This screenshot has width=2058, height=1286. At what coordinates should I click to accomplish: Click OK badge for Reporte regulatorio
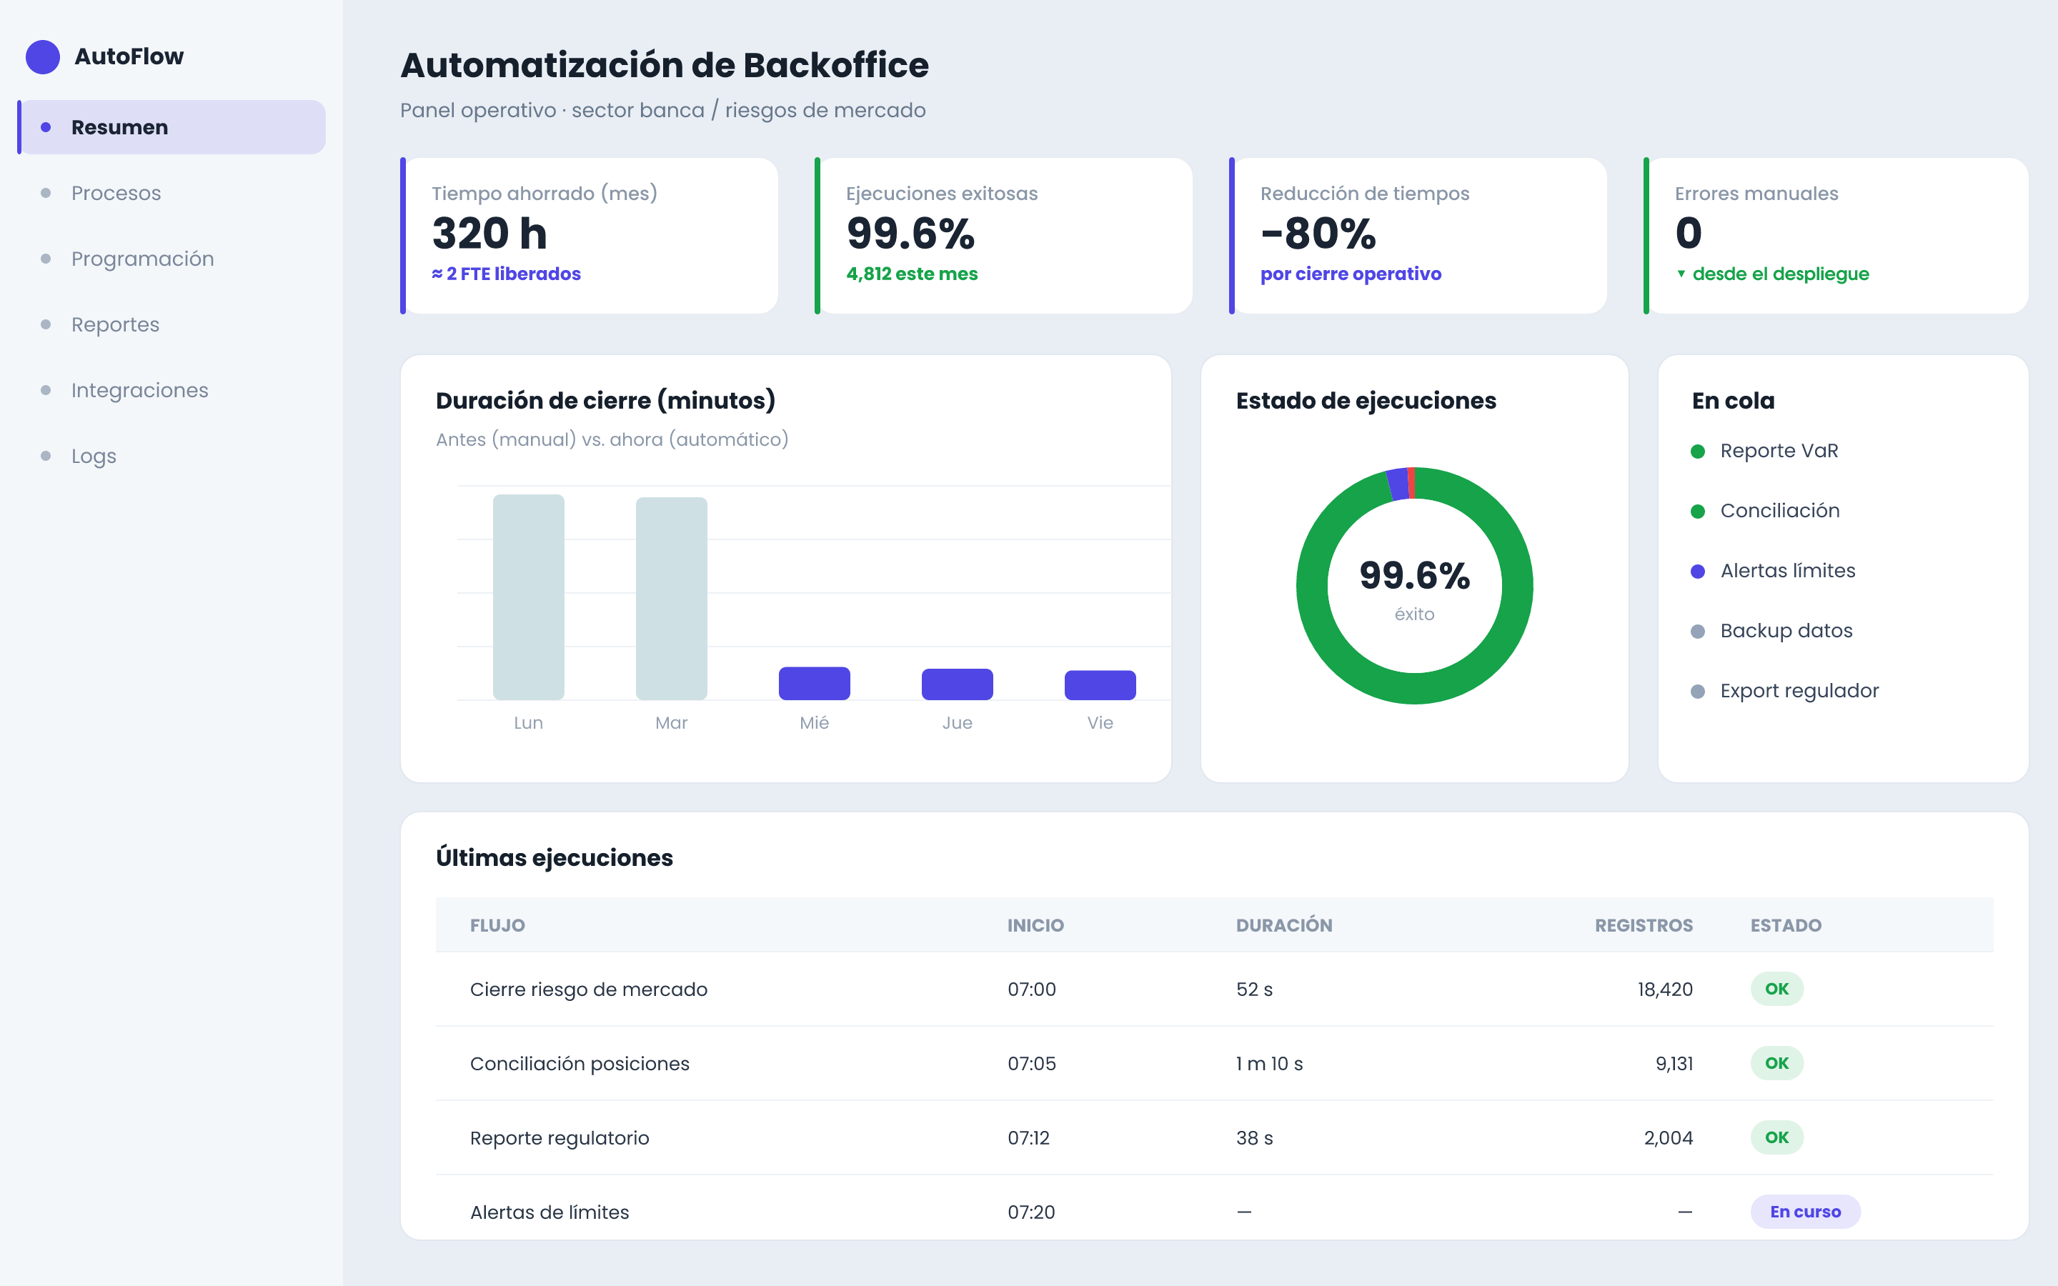1776,1138
